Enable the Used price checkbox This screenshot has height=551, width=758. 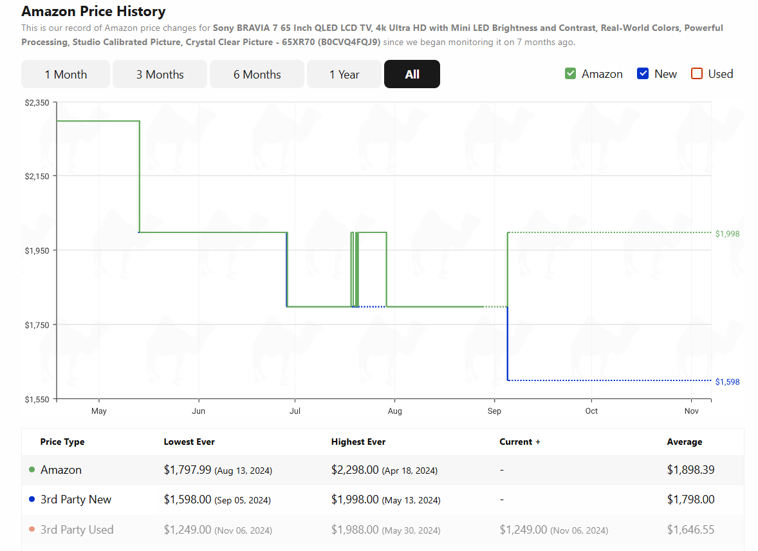[697, 73]
